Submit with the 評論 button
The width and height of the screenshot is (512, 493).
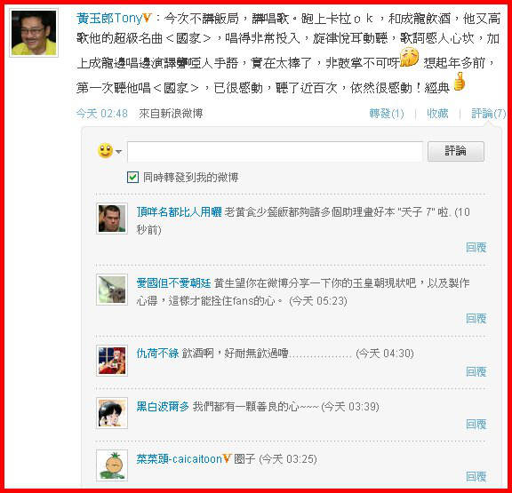click(x=456, y=151)
